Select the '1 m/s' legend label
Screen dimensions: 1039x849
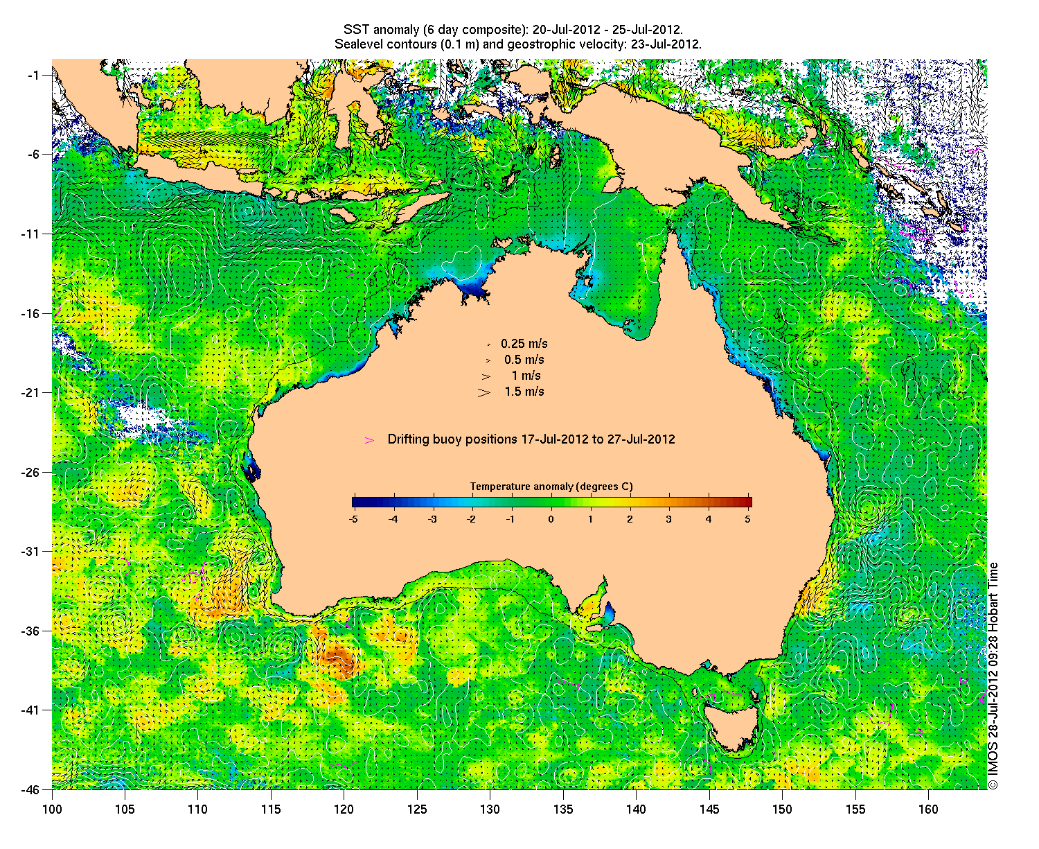coord(526,376)
